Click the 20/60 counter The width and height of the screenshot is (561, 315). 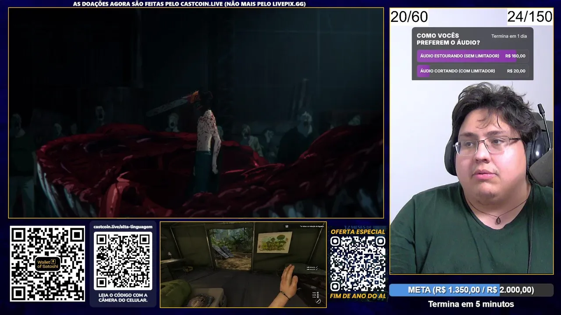pyautogui.click(x=409, y=17)
